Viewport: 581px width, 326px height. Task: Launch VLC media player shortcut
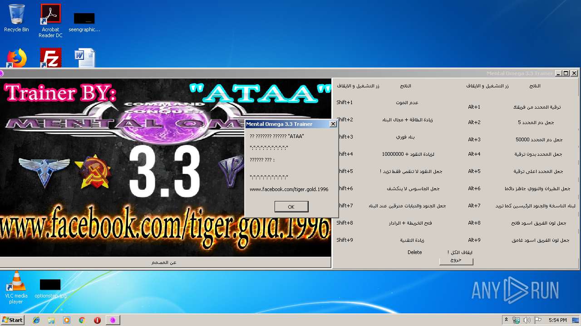(x=16, y=288)
